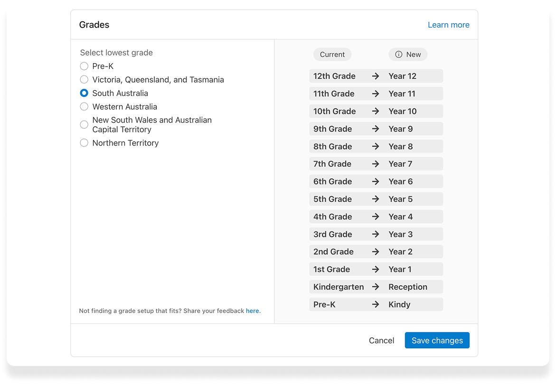Image resolution: width=556 pixels, height=384 pixels.
Task: Click the New column header pill
Action: [408, 54]
